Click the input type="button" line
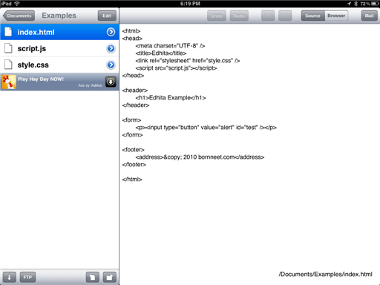 tap(206, 128)
